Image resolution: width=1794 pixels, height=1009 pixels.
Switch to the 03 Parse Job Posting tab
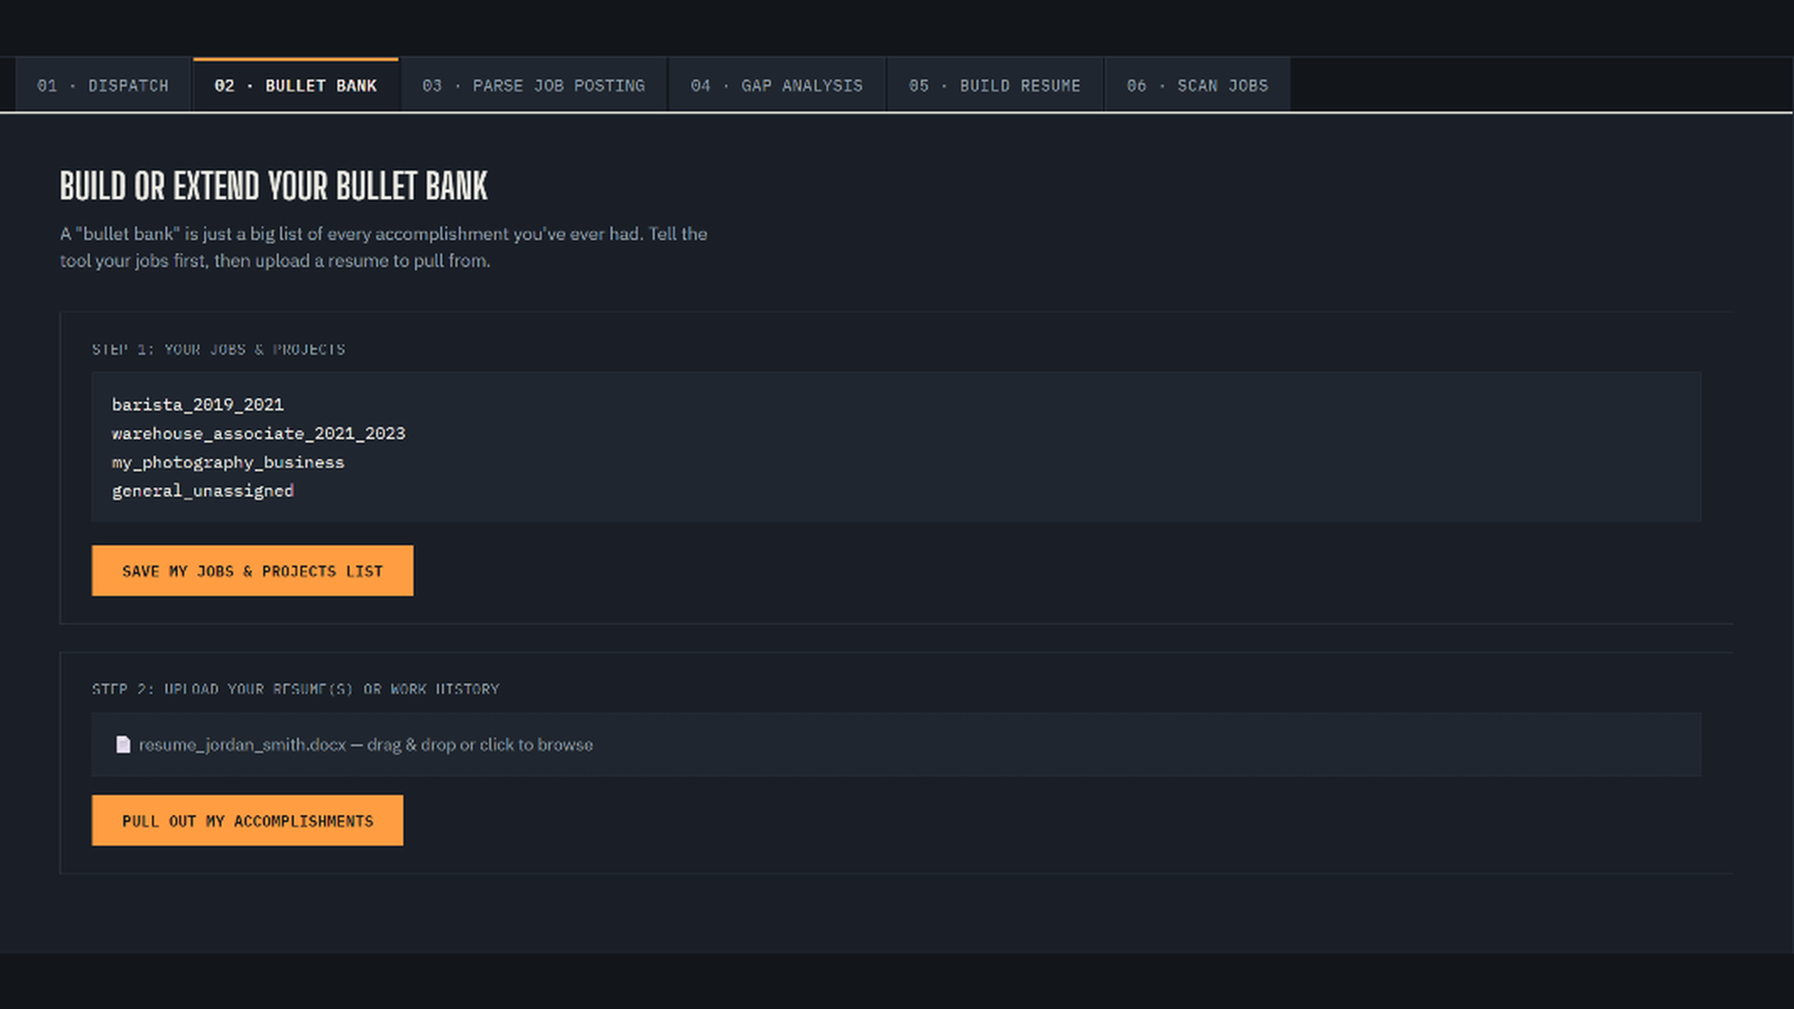pos(533,85)
